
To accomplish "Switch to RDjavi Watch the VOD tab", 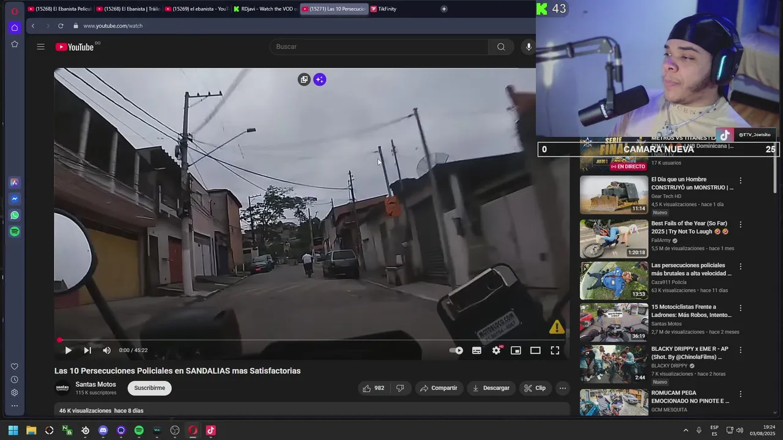I will tap(265, 9).
